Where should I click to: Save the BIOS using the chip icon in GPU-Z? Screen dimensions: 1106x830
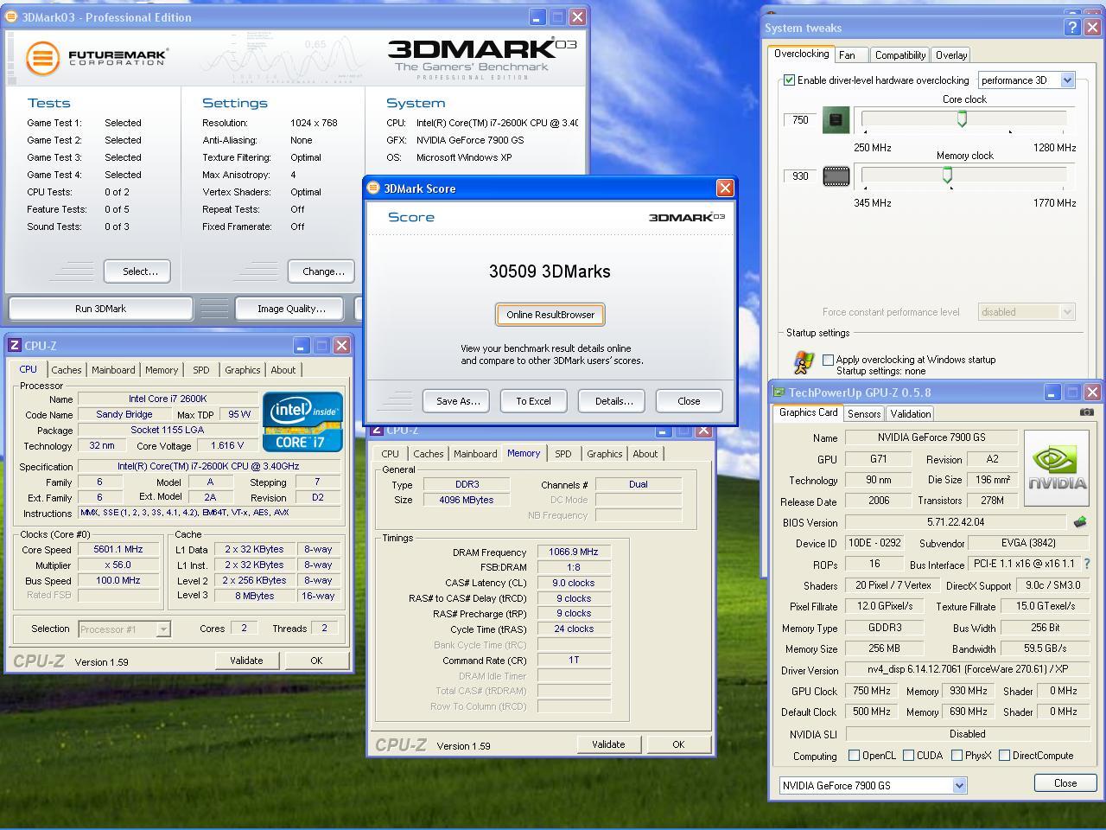click(1080, 522)
